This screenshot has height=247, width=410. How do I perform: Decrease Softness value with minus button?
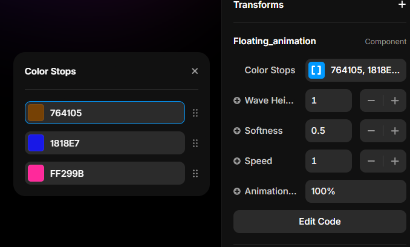(x=371, y=131)
